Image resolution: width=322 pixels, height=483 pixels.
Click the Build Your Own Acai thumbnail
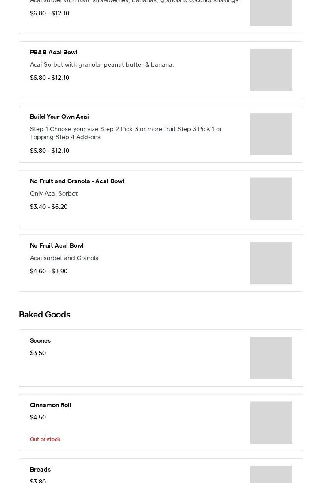click(271, 134)
